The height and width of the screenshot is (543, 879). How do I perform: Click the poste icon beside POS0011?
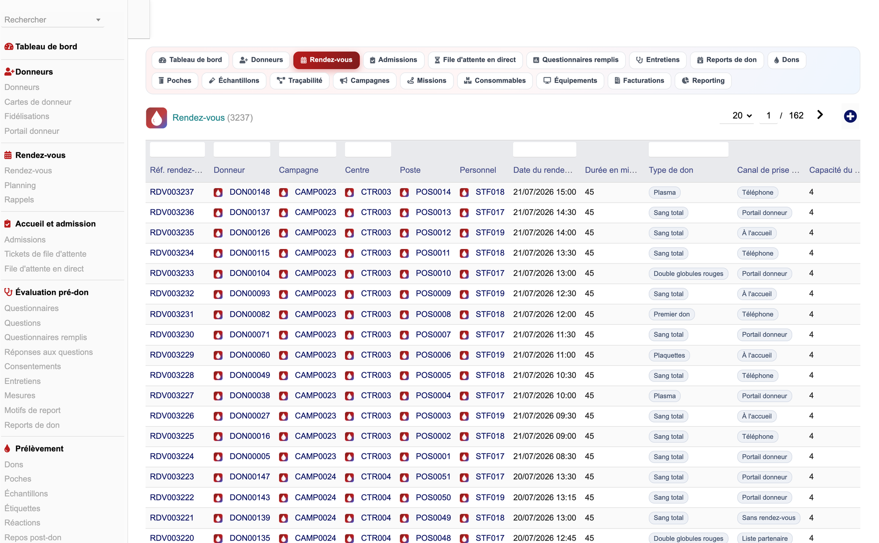(404, 253)
